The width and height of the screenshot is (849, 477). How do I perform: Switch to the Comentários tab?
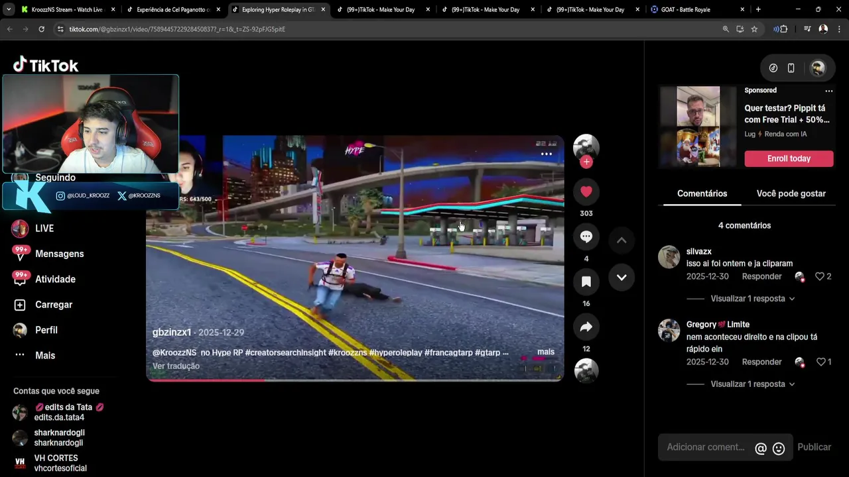[x=702, y=193]
